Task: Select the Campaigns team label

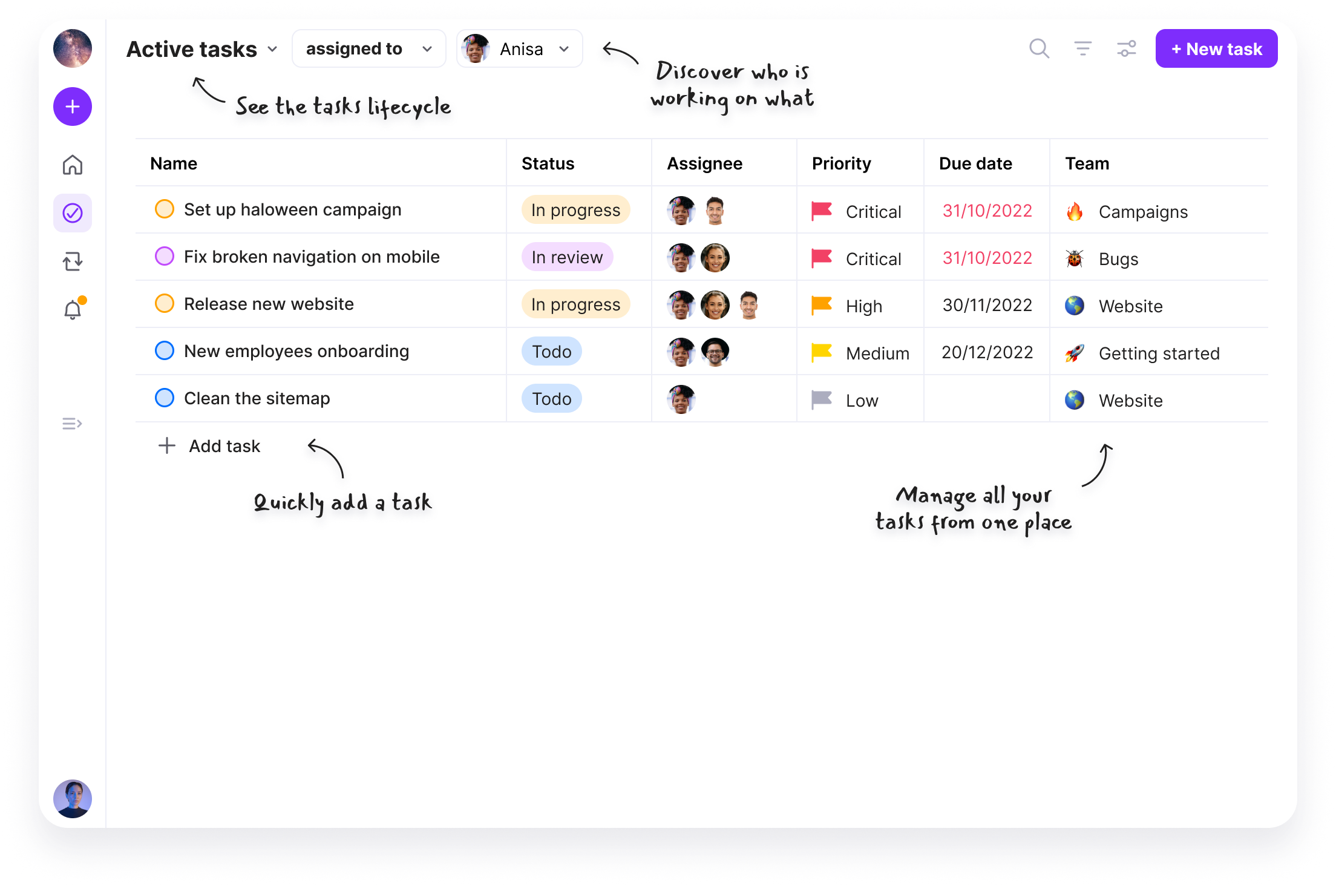Action: (x=1142, y=211)
